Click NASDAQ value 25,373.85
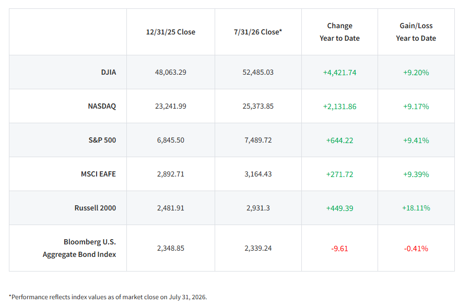470x306 pixels. point(258,106)
